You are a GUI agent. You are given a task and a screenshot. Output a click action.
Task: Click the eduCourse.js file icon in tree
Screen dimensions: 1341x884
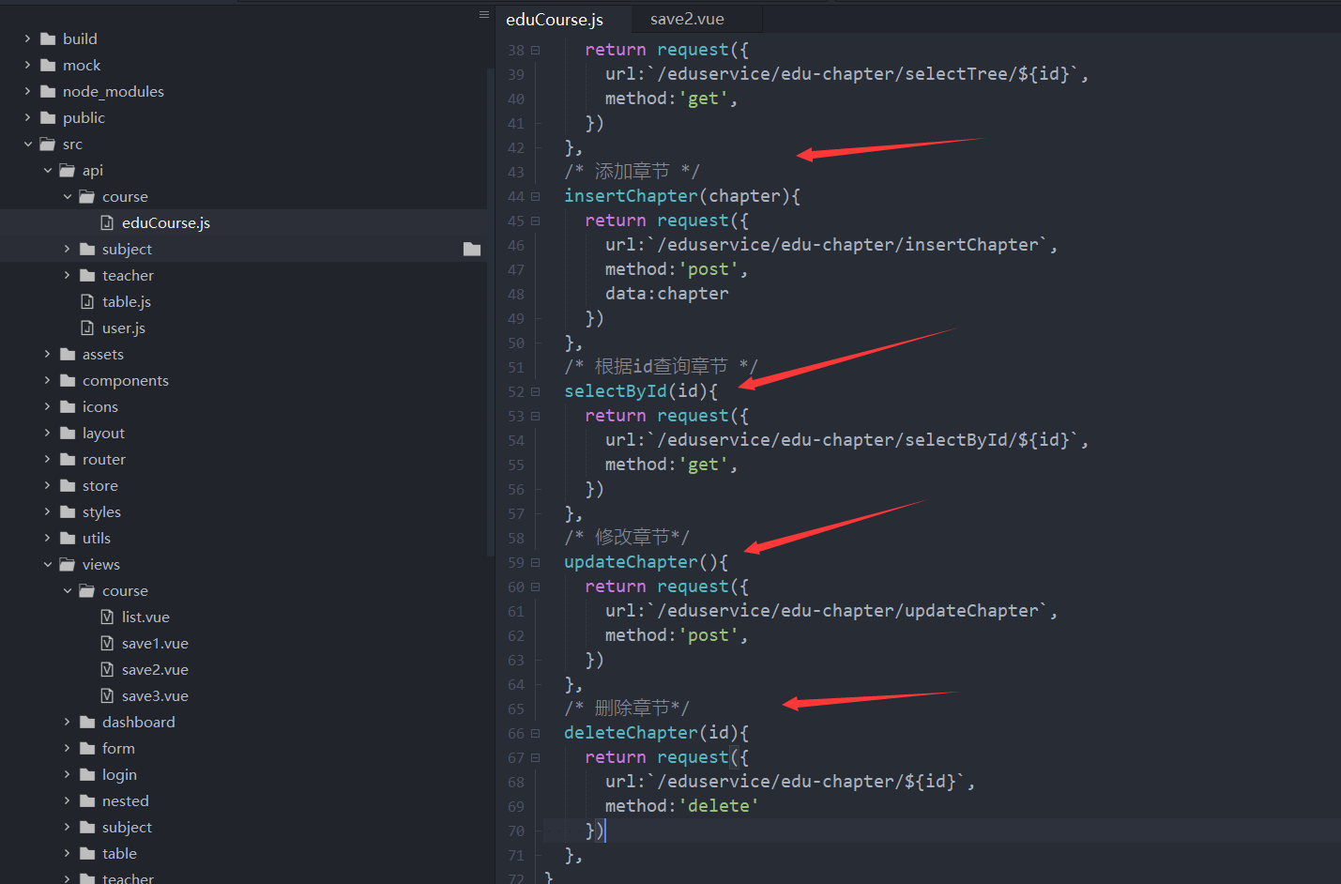click(107, 222)
